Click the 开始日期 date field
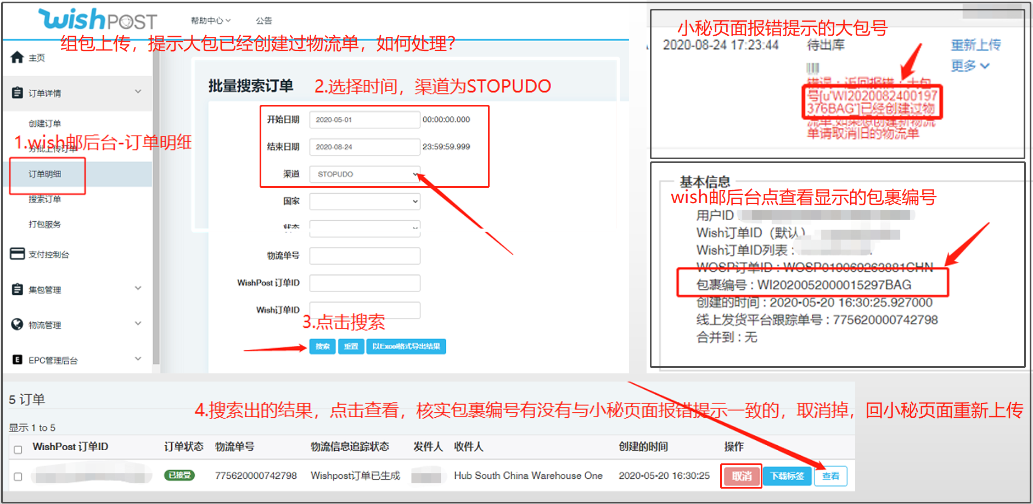Image resolution: width=1033 pixels, height=504 pixels. click(365, 120)
